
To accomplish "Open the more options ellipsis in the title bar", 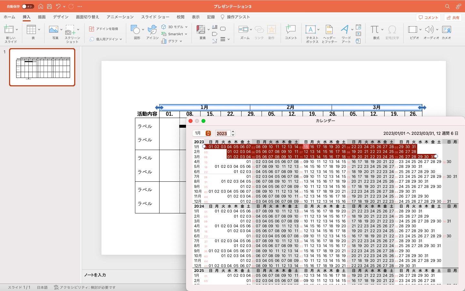I will tap(80, 6).
